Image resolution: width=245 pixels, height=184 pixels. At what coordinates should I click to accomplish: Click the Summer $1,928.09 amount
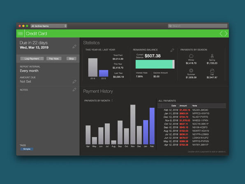tap(191, 77)
